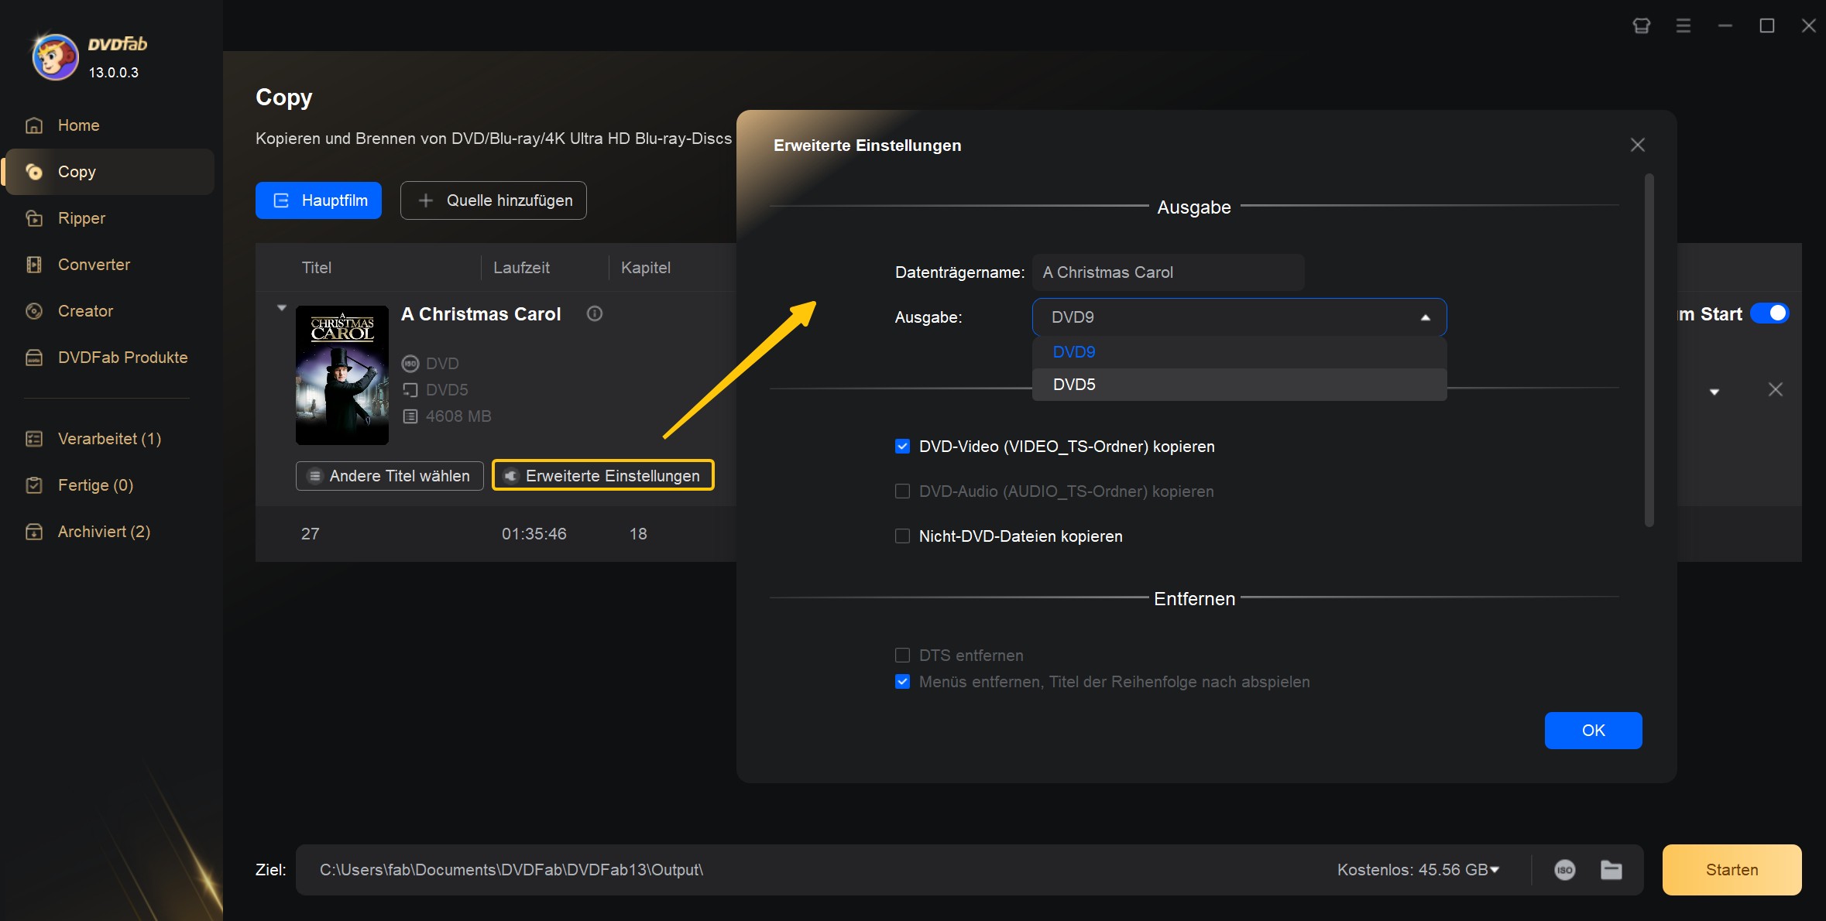Screen dimensions: 1826x921
Task: Open DVDFab Produkte page
Action: pos(122,358)
